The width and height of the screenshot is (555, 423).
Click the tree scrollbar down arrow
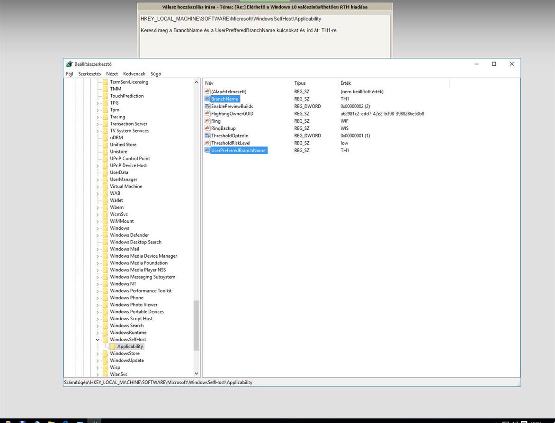197,373
